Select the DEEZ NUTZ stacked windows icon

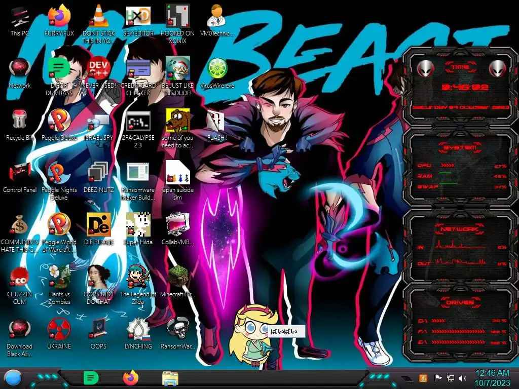pos(99,173)
